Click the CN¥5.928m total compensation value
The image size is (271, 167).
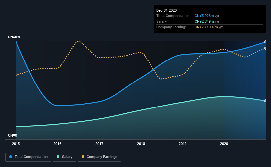coord(204,16)
